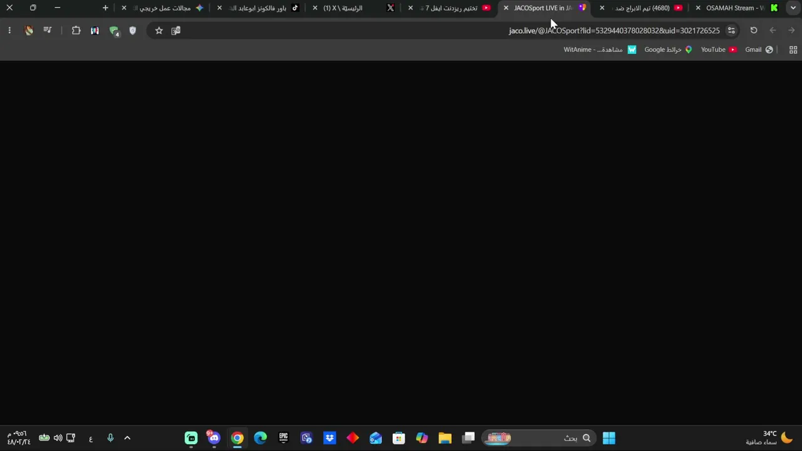The height and width of the screenshot is (451, 802).
Task: Click the gray shield extension icon
Action: tap(132, 30)
